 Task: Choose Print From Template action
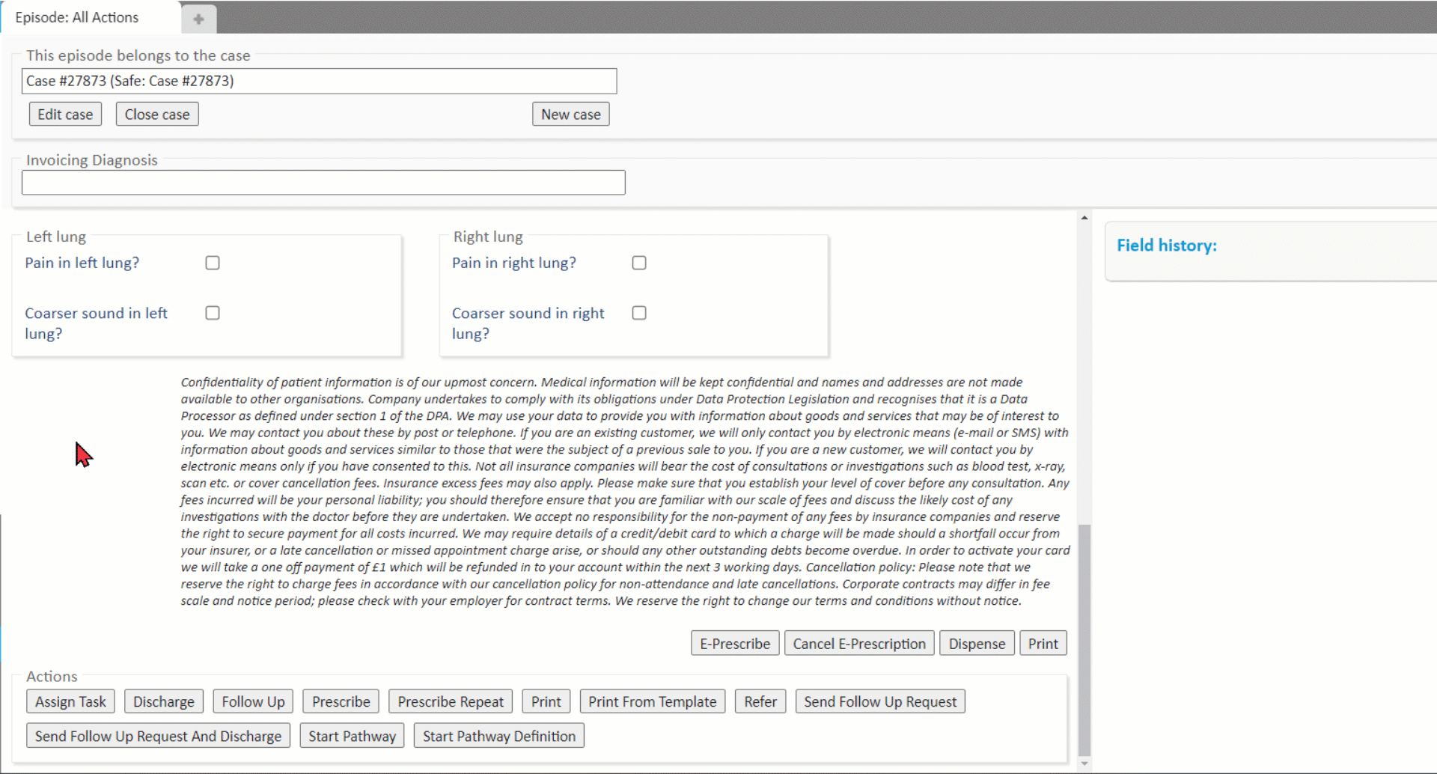pos(651,701)
